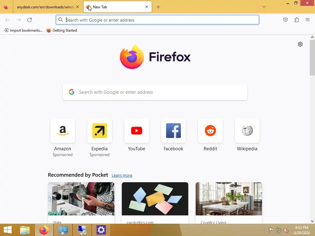The width and height of the screenshot is (315, 236).
Task: Click the scrollbar down arrow
Action: tap(312, 221)
